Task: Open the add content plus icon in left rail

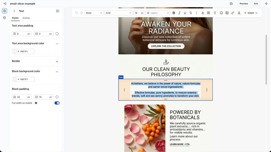Action: [5, 11]
